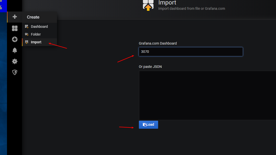276x155 pixels.
Task: Click the Load button
Action: click(148, 125)
